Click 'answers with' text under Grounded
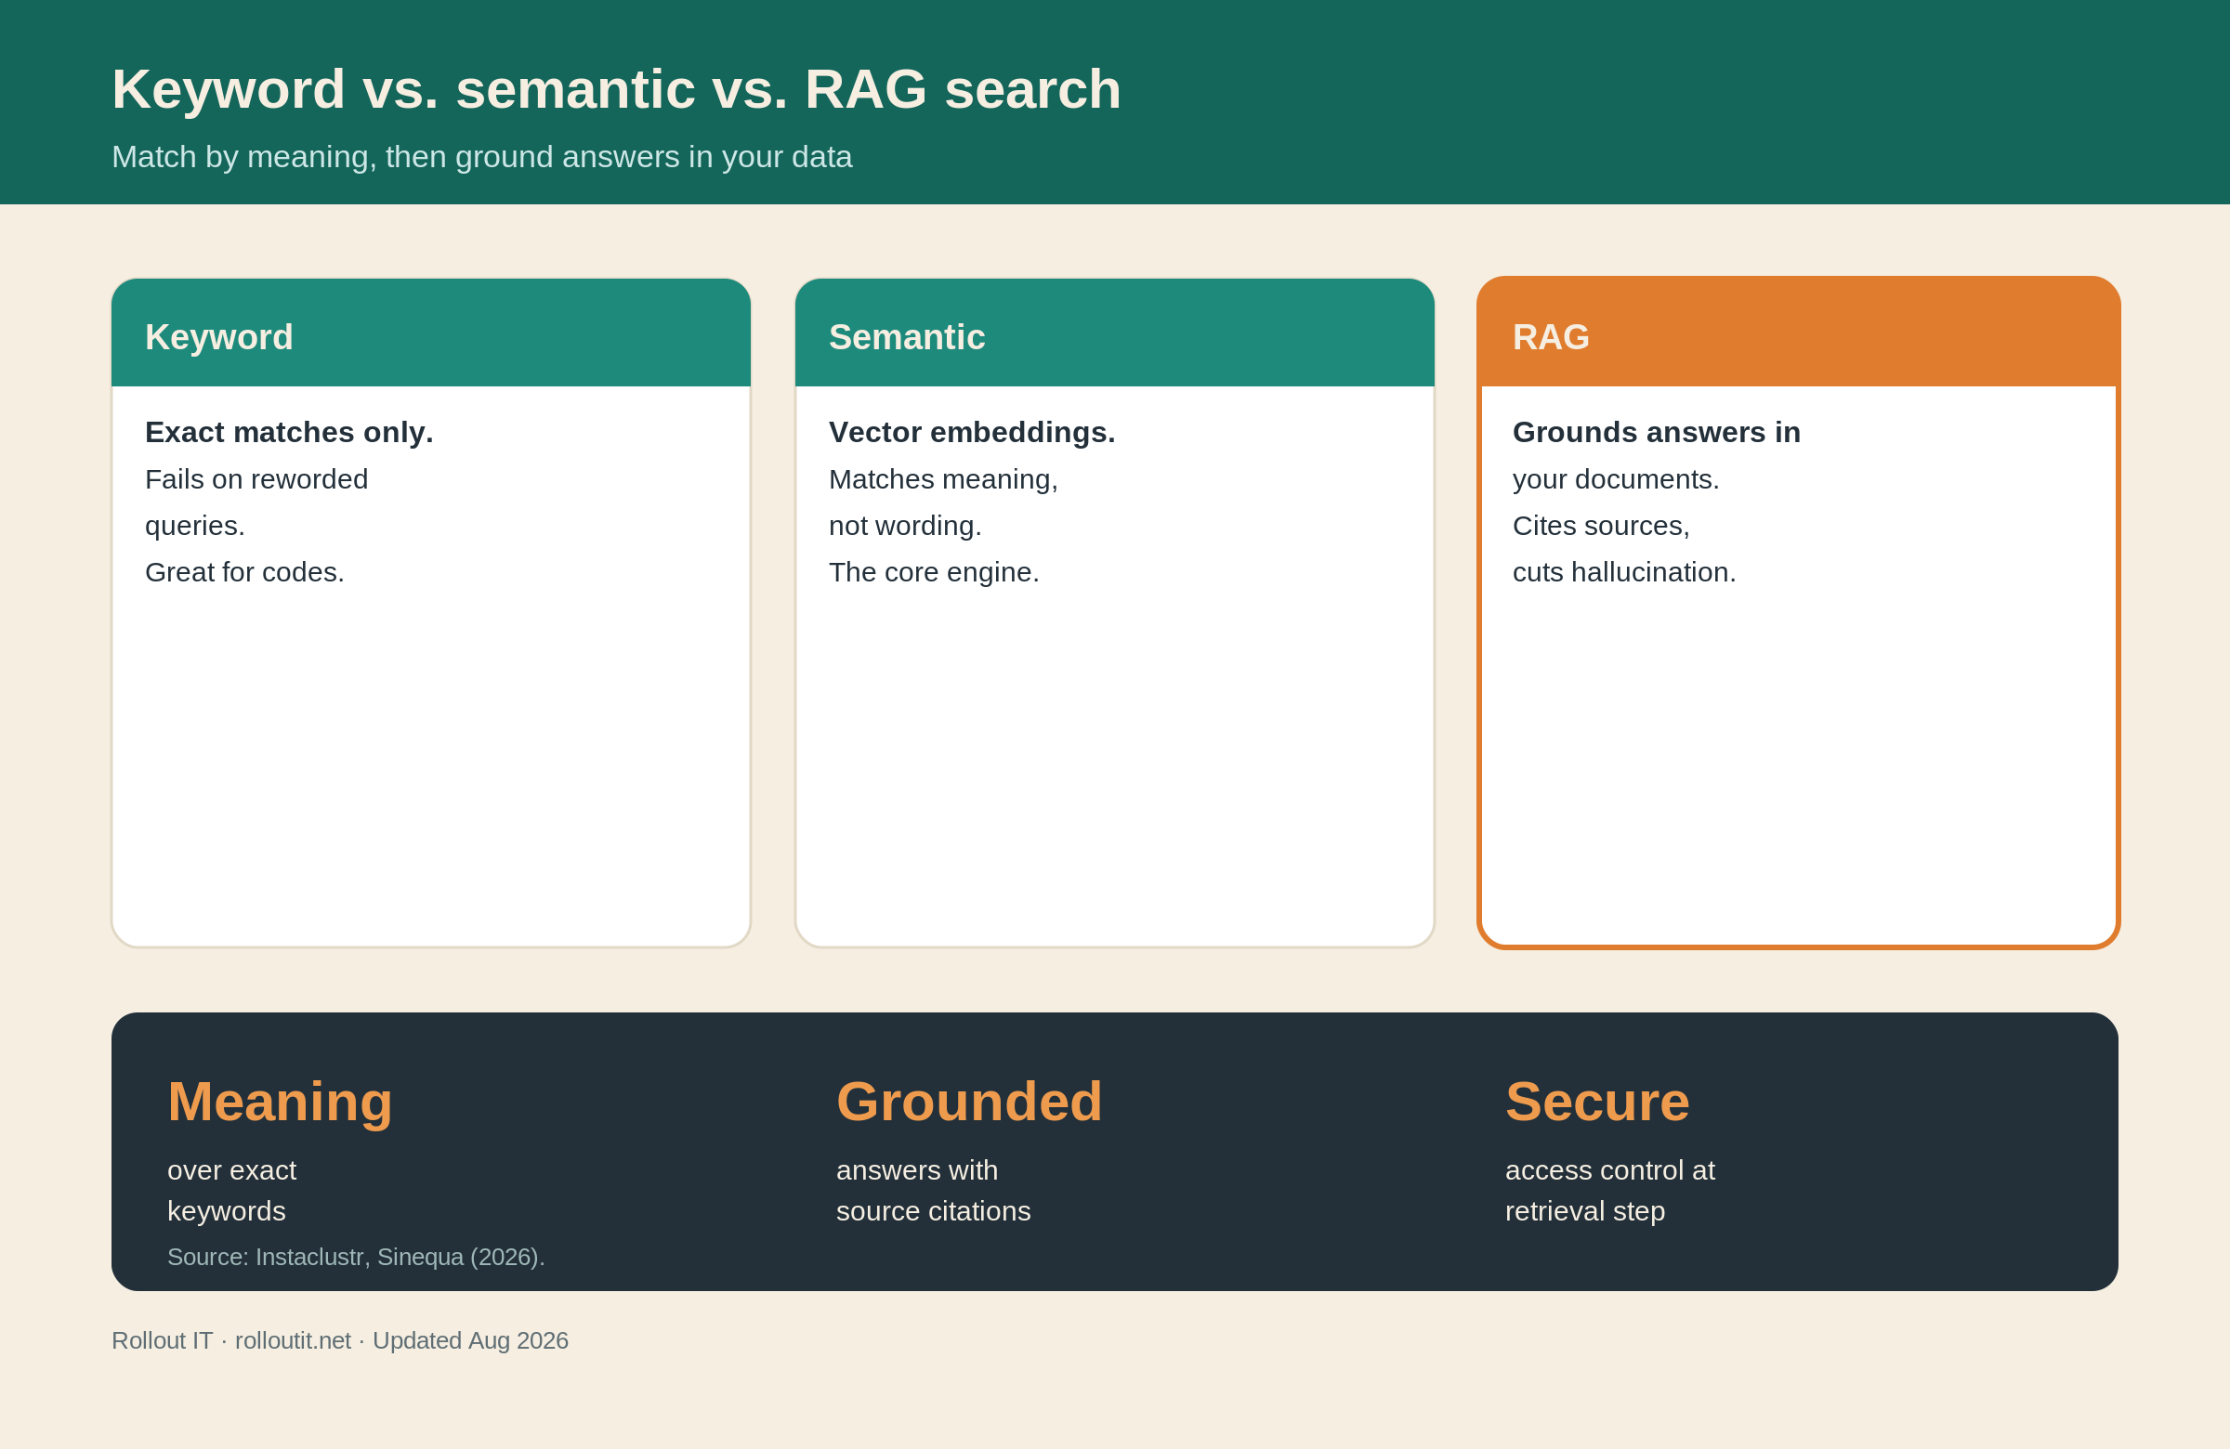This screenshot has width=2230, height=1449. [916, 1169]
